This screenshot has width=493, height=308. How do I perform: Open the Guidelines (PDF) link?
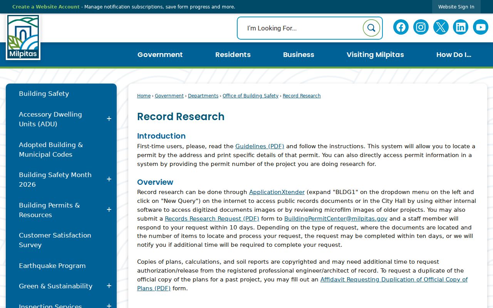click(260, 146)
